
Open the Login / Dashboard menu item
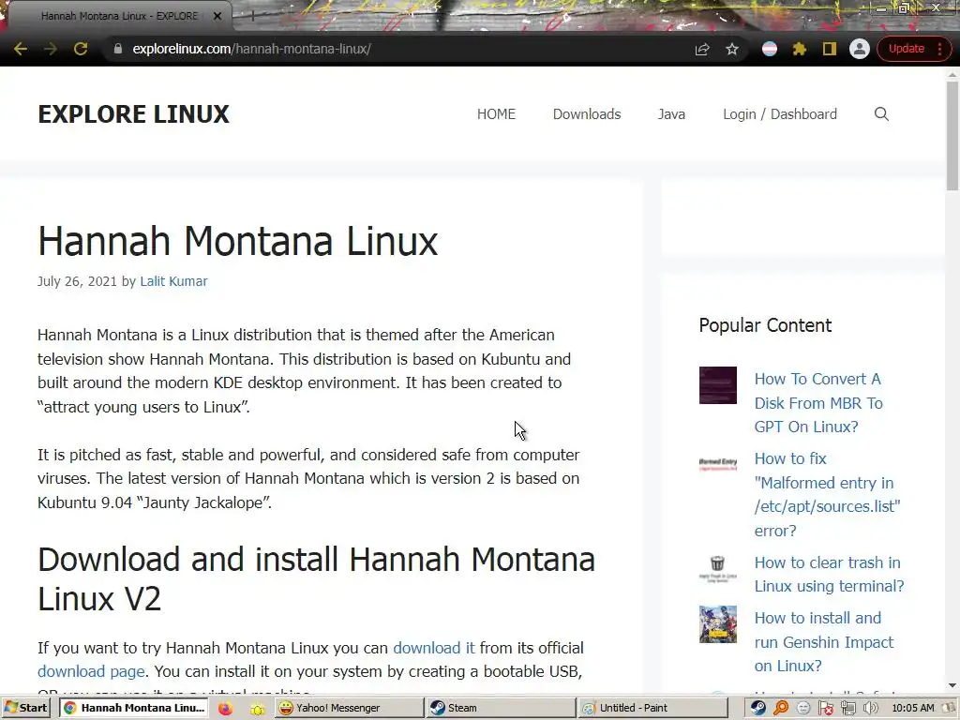click(779, 113)
